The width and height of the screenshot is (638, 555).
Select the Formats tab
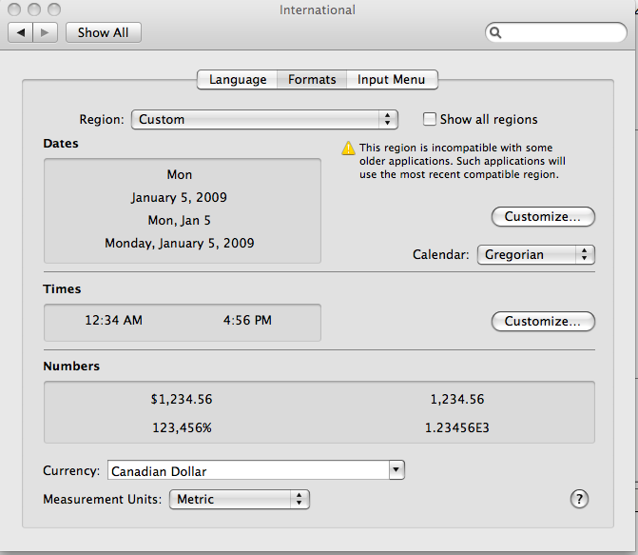(x=312, y=79)
